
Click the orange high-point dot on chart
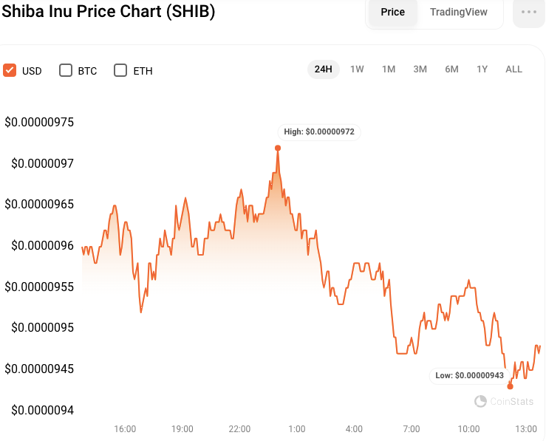[278, 148]
